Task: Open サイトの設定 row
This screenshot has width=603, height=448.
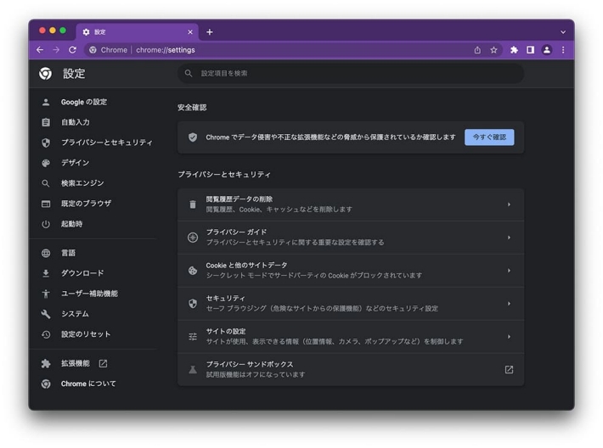Action: (351, 337)
